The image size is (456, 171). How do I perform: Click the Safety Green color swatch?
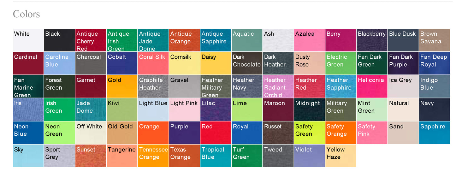click(x=310, y=133)
